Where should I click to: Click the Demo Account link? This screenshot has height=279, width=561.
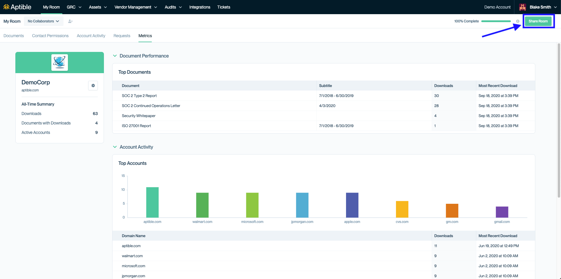point(498,7)
